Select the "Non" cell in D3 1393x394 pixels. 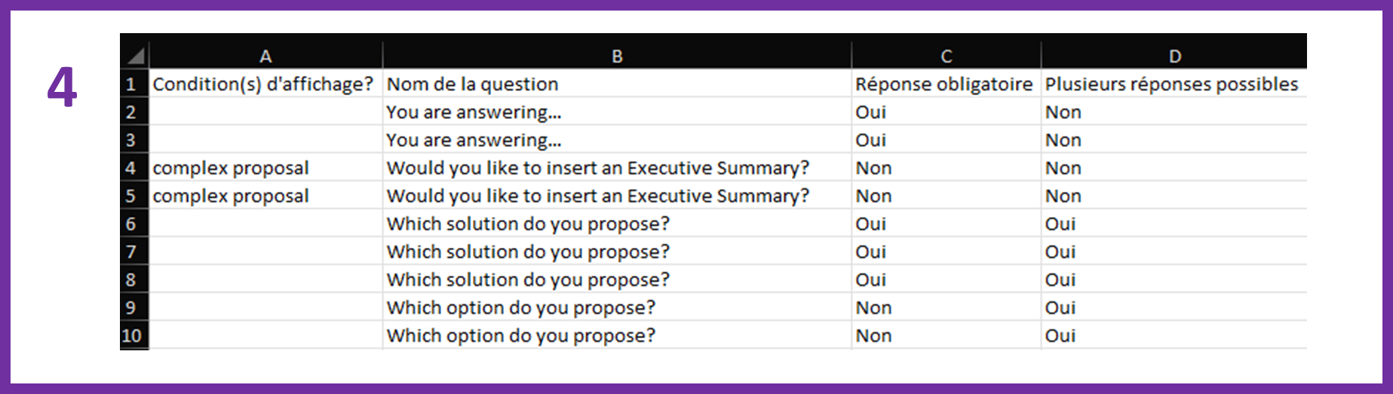pyautogui.click(x=1063, y=140)
